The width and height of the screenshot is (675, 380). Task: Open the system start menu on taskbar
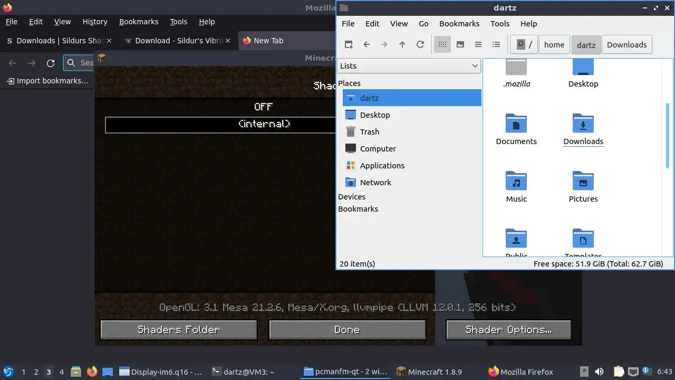tap(8, 372)
